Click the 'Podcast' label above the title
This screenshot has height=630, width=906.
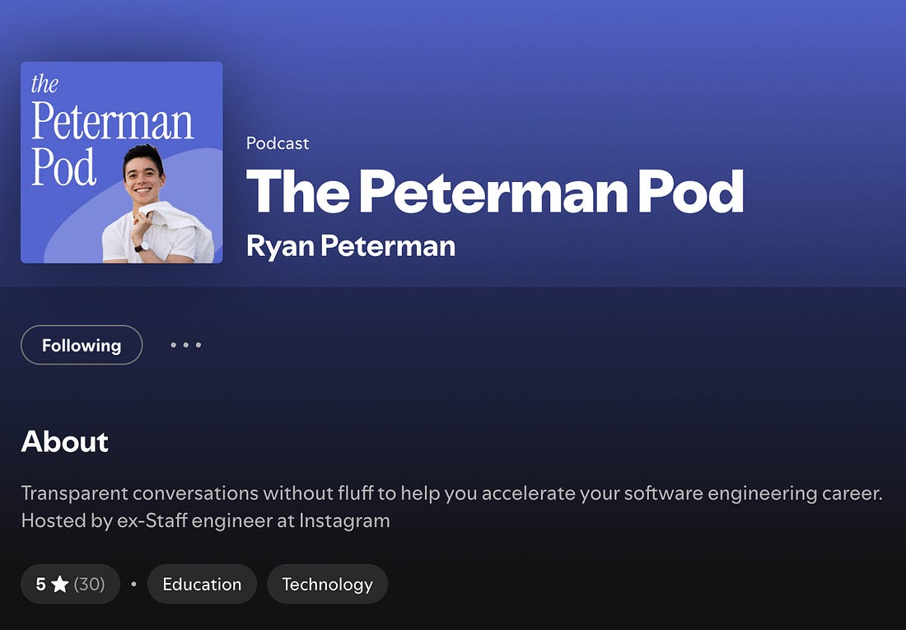pyautogui.click(x=278, y=142)
